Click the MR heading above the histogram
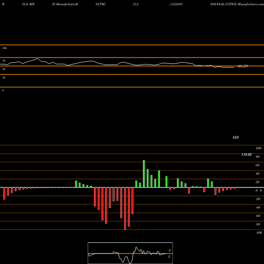Screen dimensions: 264x264 [x=235, y=137]
